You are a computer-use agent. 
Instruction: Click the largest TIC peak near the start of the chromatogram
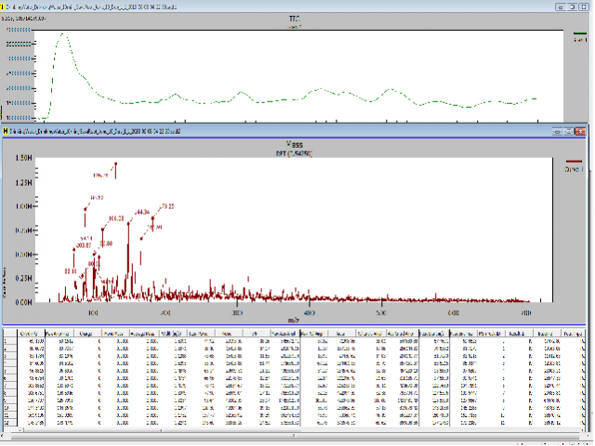pyautogui.click(x=62, y=35)
